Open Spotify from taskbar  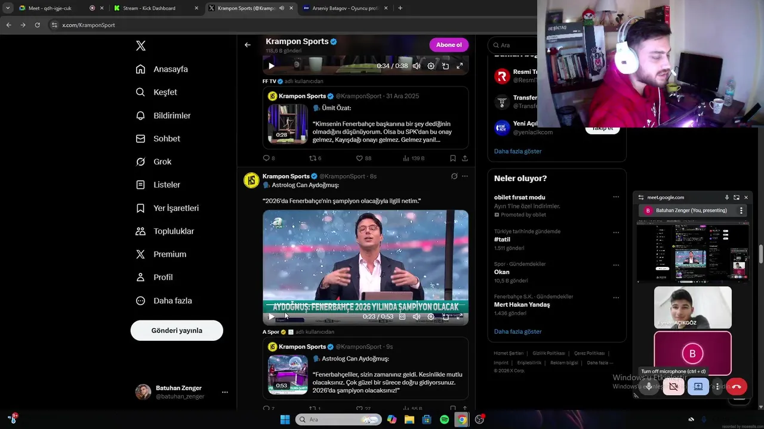click(444, 419)
